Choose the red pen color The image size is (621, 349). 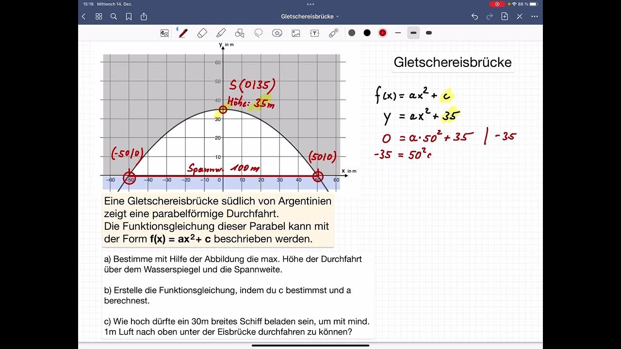(383, 33)
